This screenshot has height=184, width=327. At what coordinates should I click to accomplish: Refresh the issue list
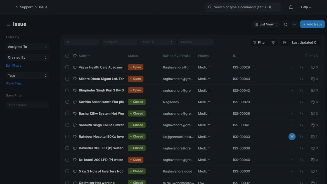(x=286, y=24)
